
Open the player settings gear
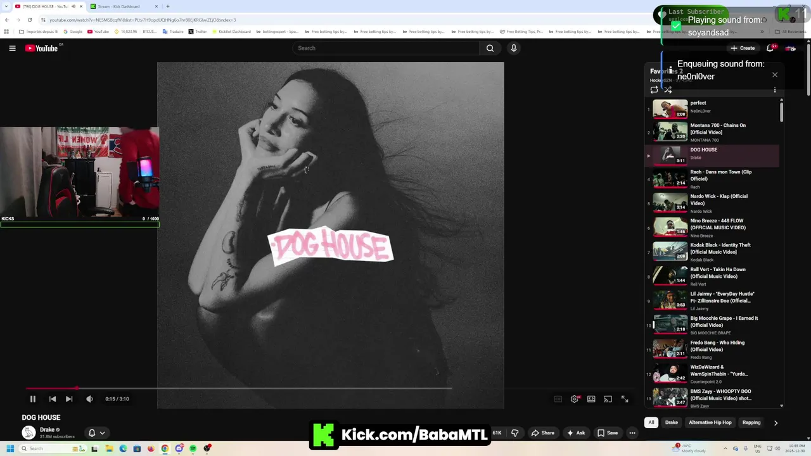pos(575,399)
